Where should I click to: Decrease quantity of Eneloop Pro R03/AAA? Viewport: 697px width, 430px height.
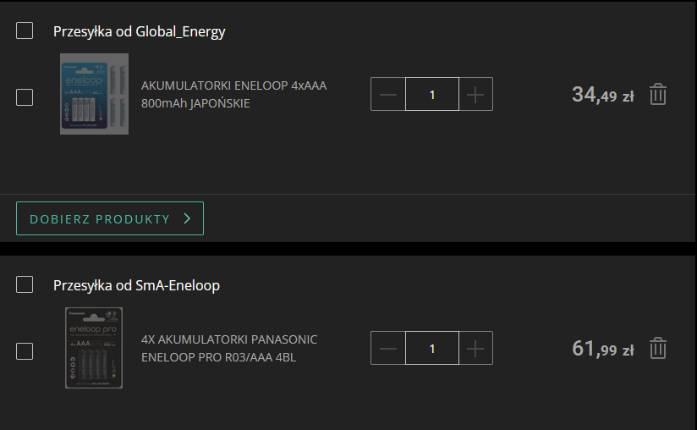point(388,348)
